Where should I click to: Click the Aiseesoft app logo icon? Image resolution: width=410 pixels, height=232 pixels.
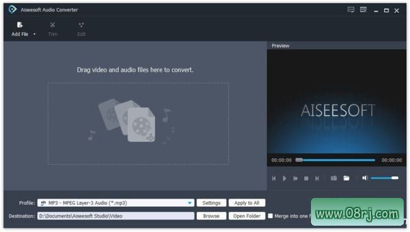click(x=12, y=9)
